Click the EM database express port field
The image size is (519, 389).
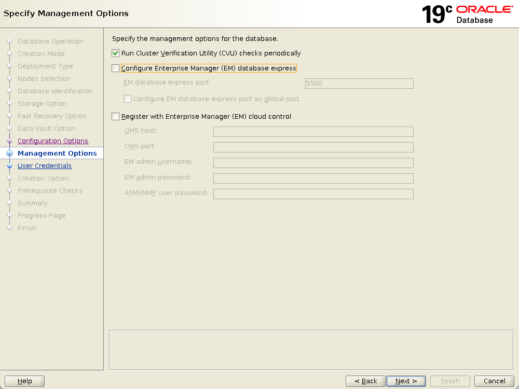point(359,84)
